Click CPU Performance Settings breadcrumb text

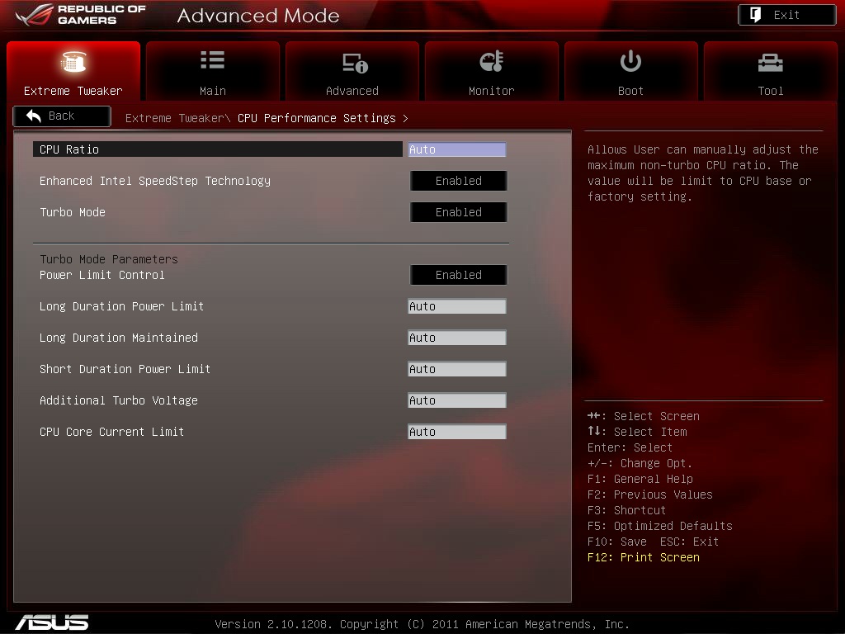pos(317,118)
